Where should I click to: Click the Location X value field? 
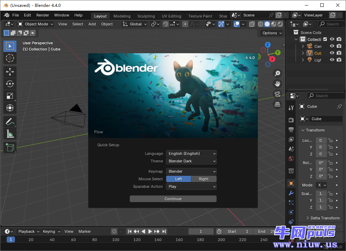click(321, 140)
